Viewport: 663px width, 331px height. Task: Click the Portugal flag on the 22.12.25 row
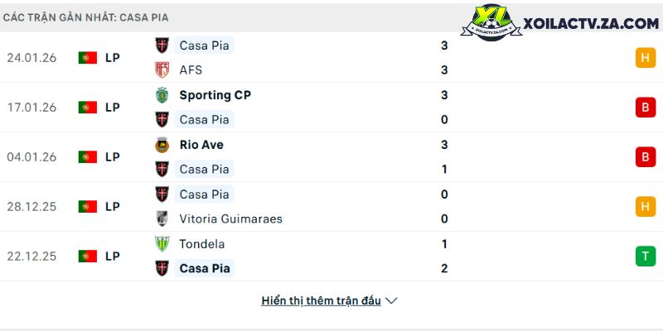click(88, 257)
